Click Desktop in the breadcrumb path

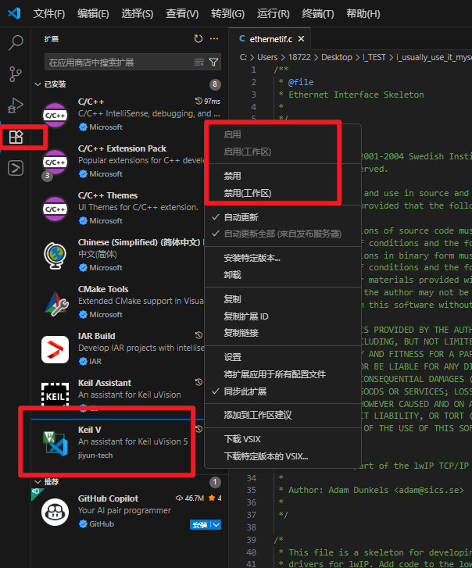[x=337, y=57]
